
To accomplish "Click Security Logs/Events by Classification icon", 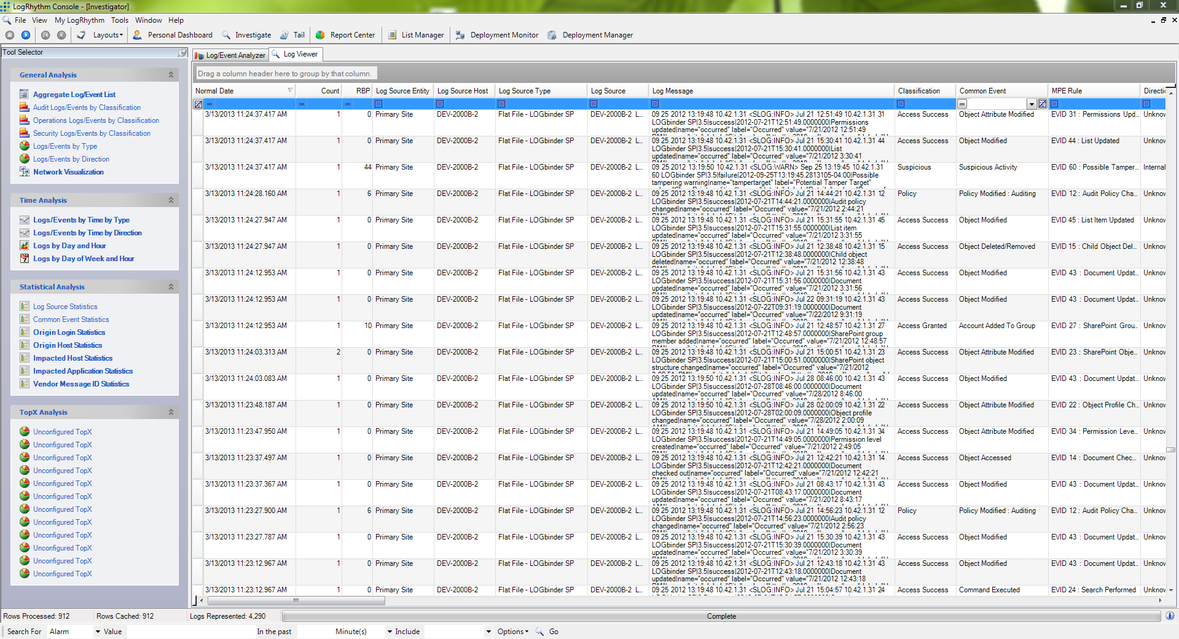I will coord(24,133).
